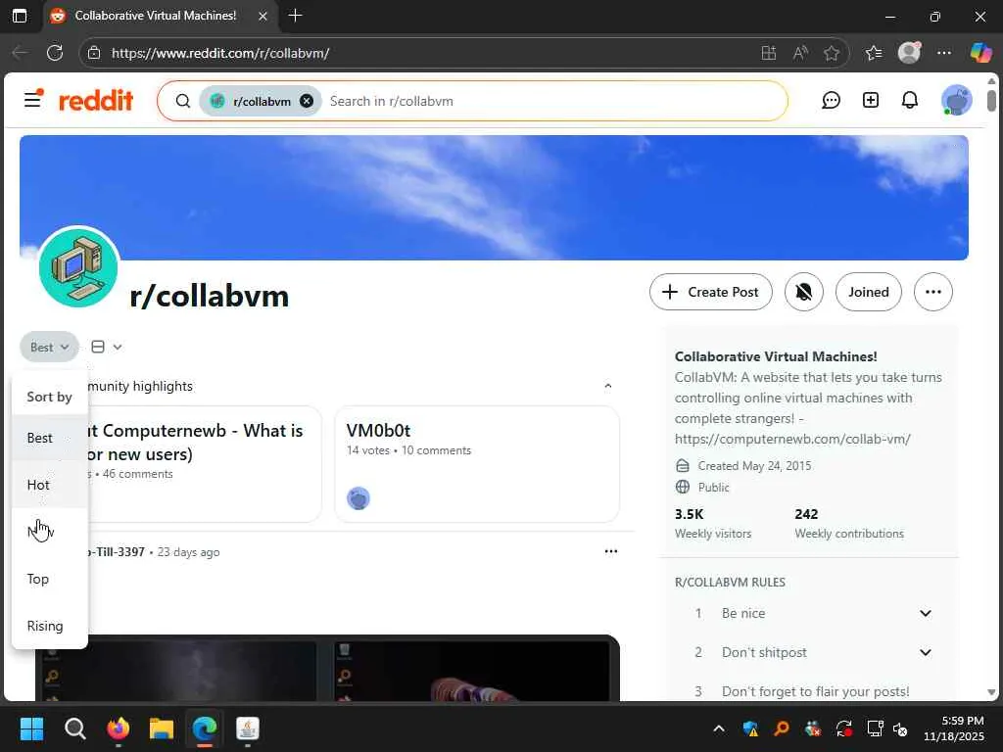Open Reddit chat messages icon
The width and height of the screenshot is (1003, 752).
[831, 101]
